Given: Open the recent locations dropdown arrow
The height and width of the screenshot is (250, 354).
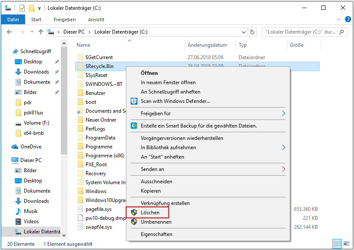Looking at the screenshot, I should tap(32, 32).
